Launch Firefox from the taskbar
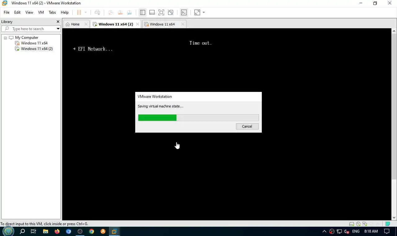The width and height of the screenshot is (397, 236). (x=57, y=231)
